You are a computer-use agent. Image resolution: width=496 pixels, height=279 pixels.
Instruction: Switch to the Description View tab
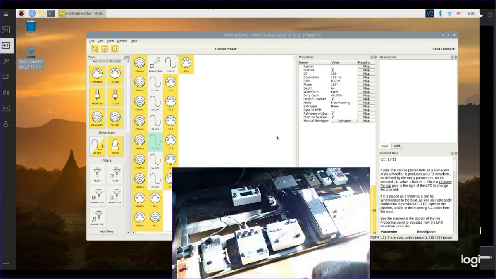click(x=385, y=146)
